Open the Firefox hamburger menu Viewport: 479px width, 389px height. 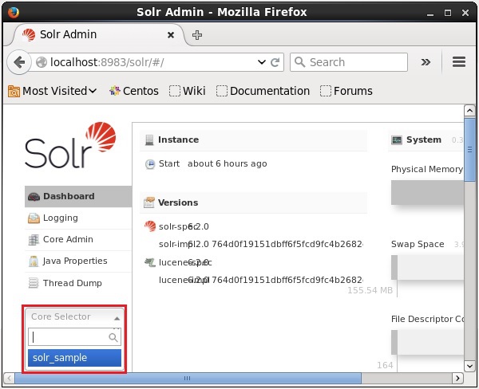pos(458,62)
